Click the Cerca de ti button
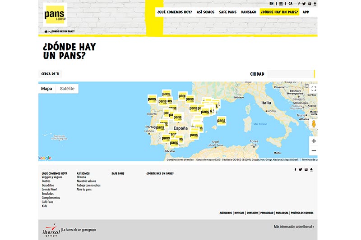 click(50, 74)
